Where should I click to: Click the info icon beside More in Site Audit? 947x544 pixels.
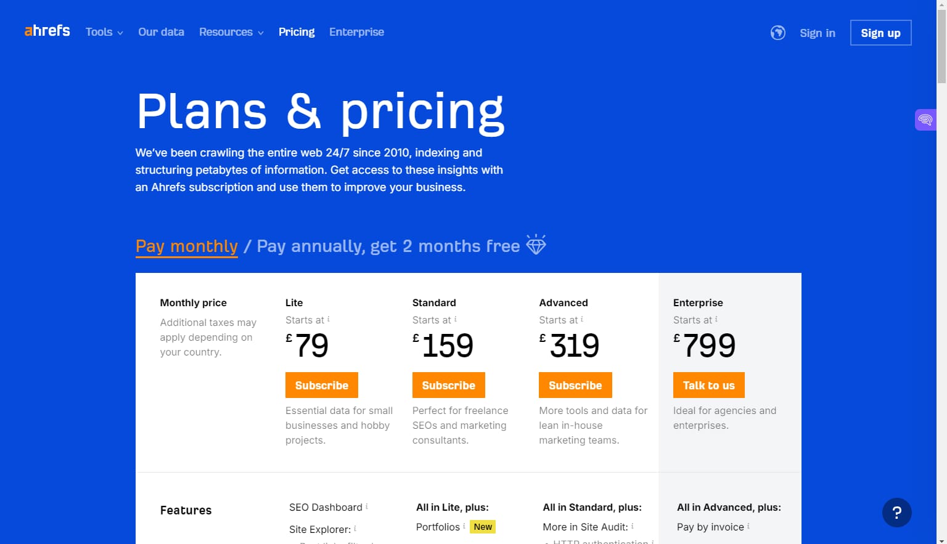(633, 527)
